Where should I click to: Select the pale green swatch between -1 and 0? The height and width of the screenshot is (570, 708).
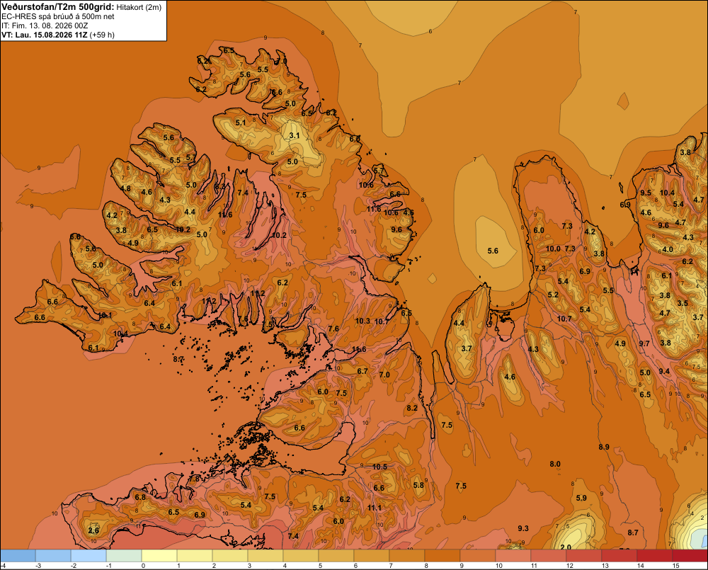coord(124,556)
